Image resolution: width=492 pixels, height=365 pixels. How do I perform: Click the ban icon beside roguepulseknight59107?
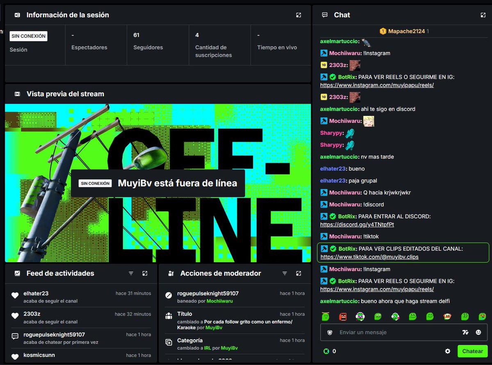click(x=169, y=295)
